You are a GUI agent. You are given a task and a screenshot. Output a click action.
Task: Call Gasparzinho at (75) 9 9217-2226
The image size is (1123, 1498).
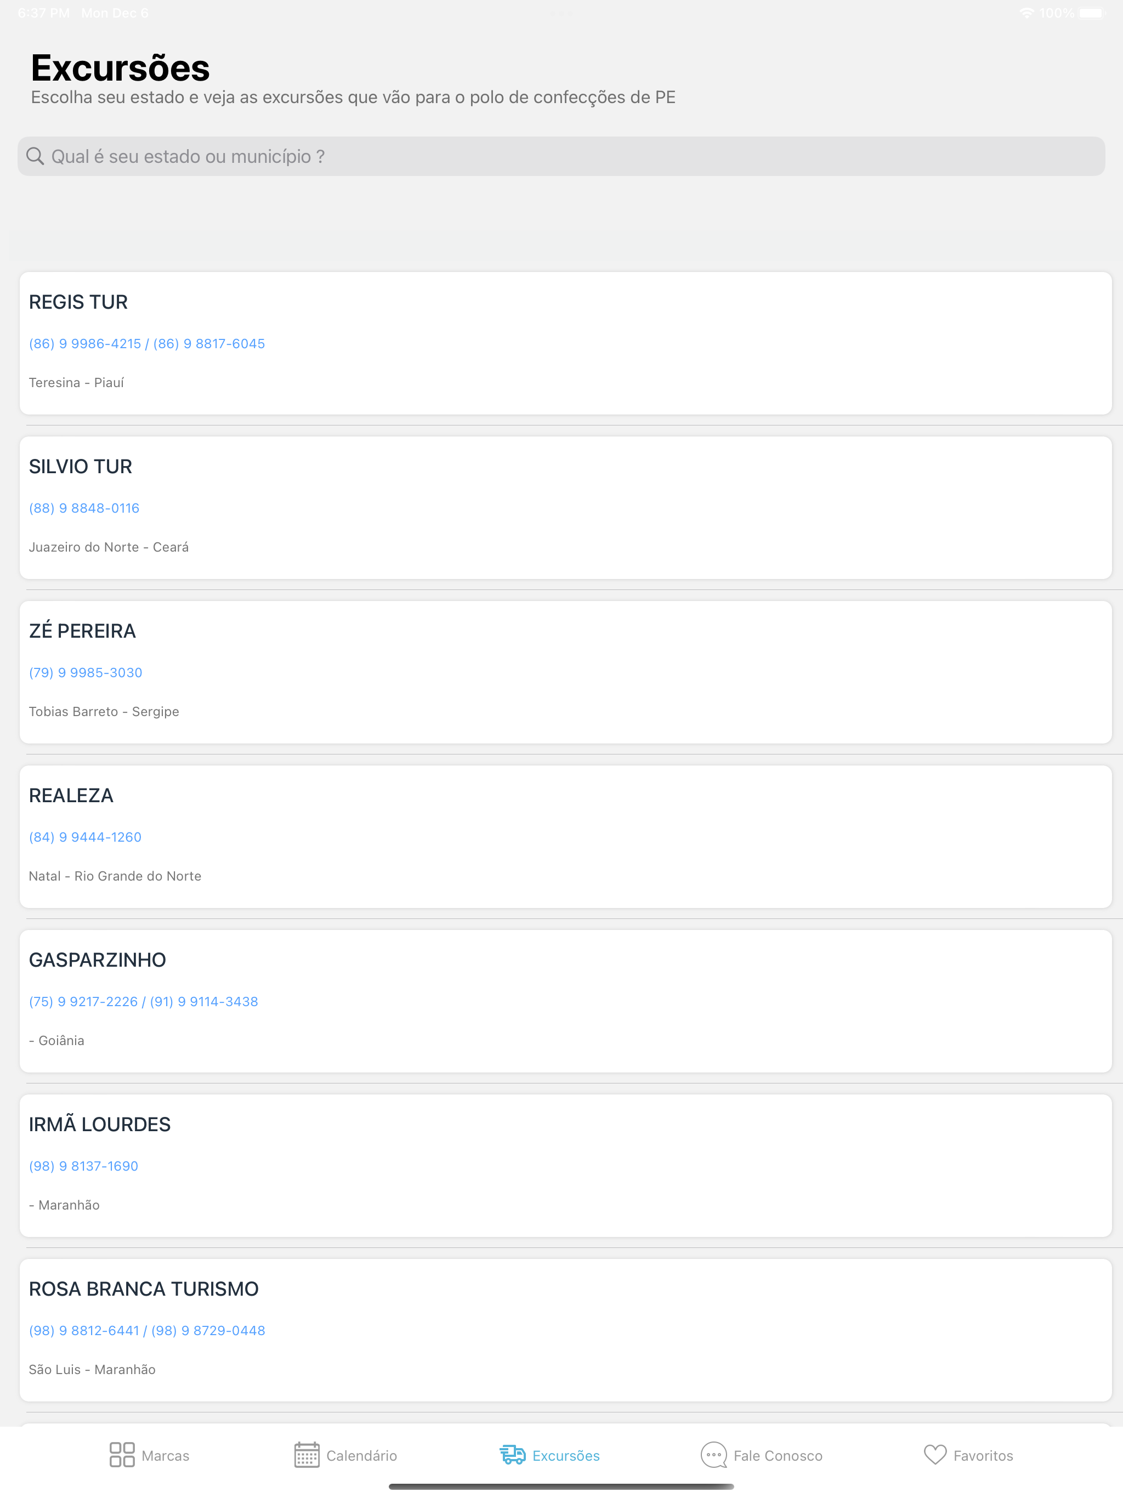pyautogui.click(x=83, y=1002)
